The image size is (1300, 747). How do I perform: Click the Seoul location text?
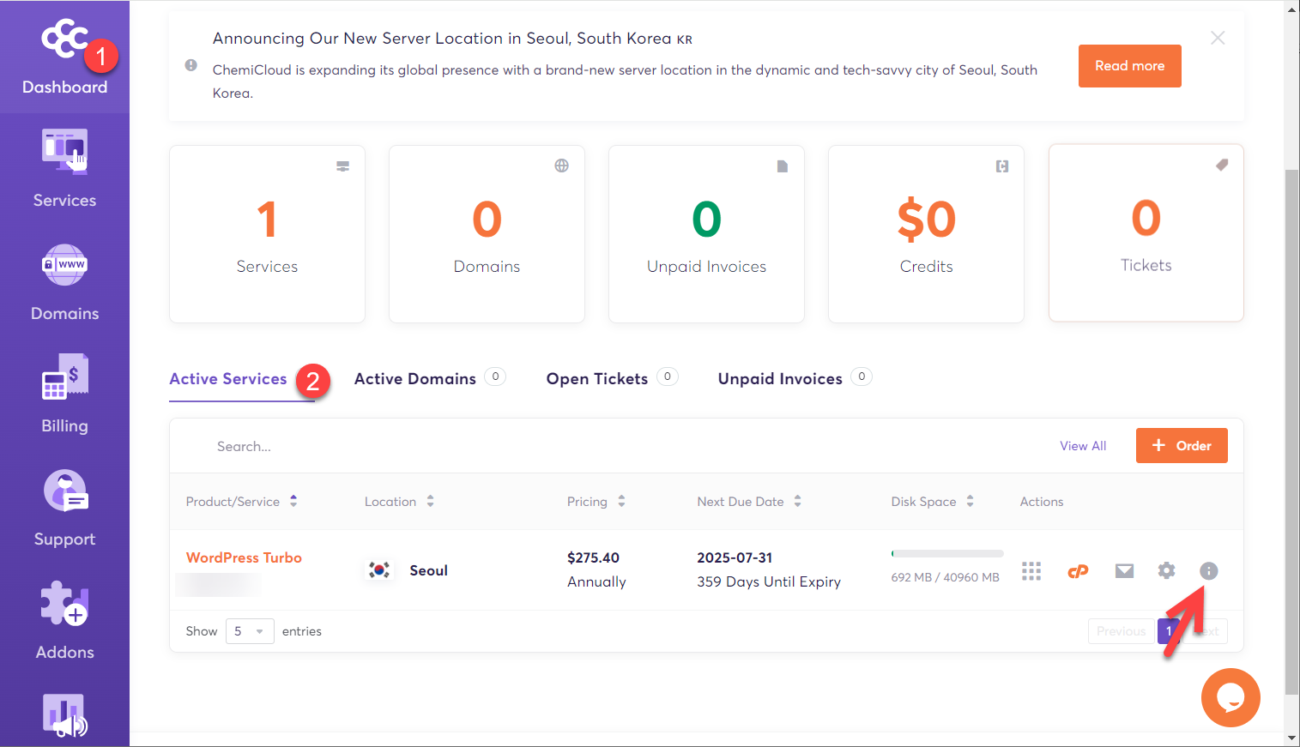(x=428, y=570)
